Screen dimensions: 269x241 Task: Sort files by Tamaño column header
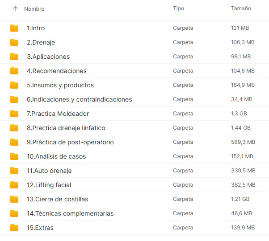tap(241, 8)
